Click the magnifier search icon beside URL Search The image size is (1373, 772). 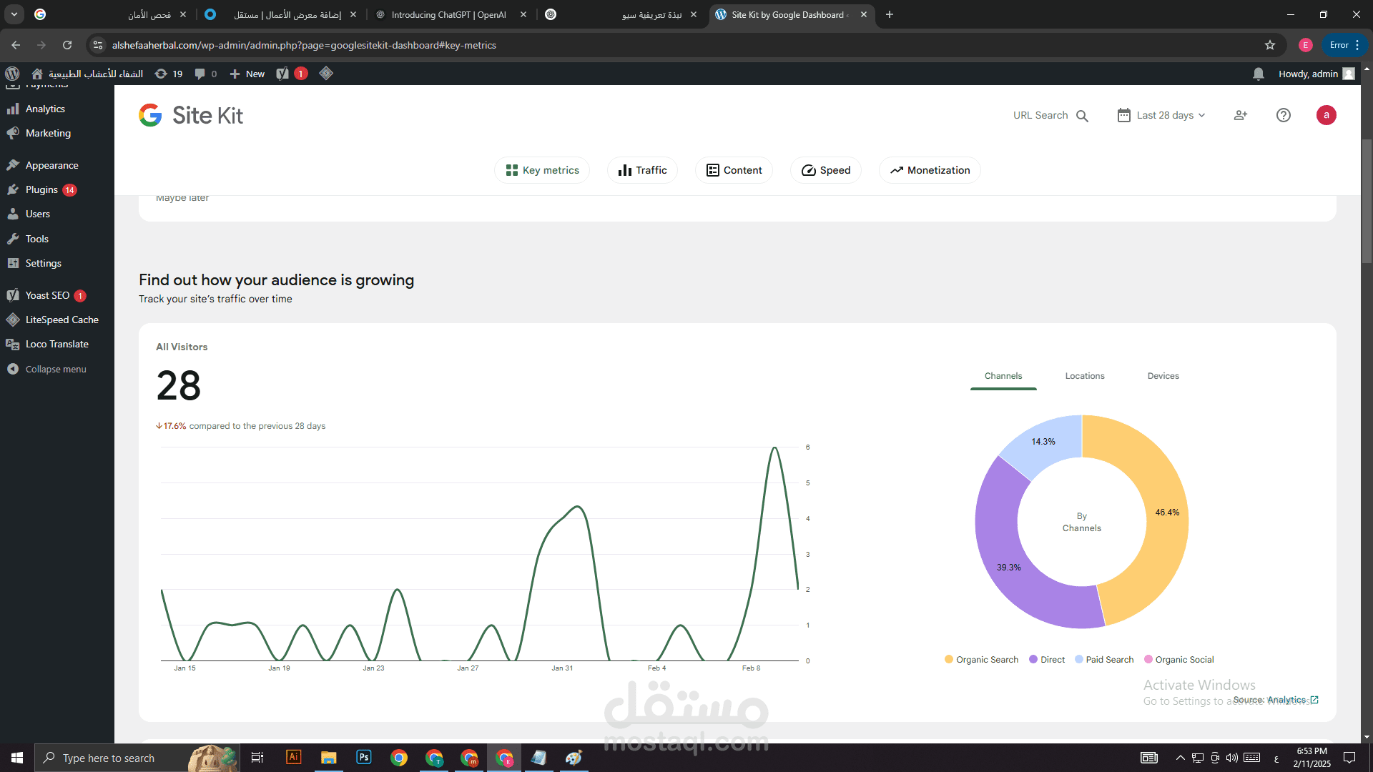click(1082, 116)
